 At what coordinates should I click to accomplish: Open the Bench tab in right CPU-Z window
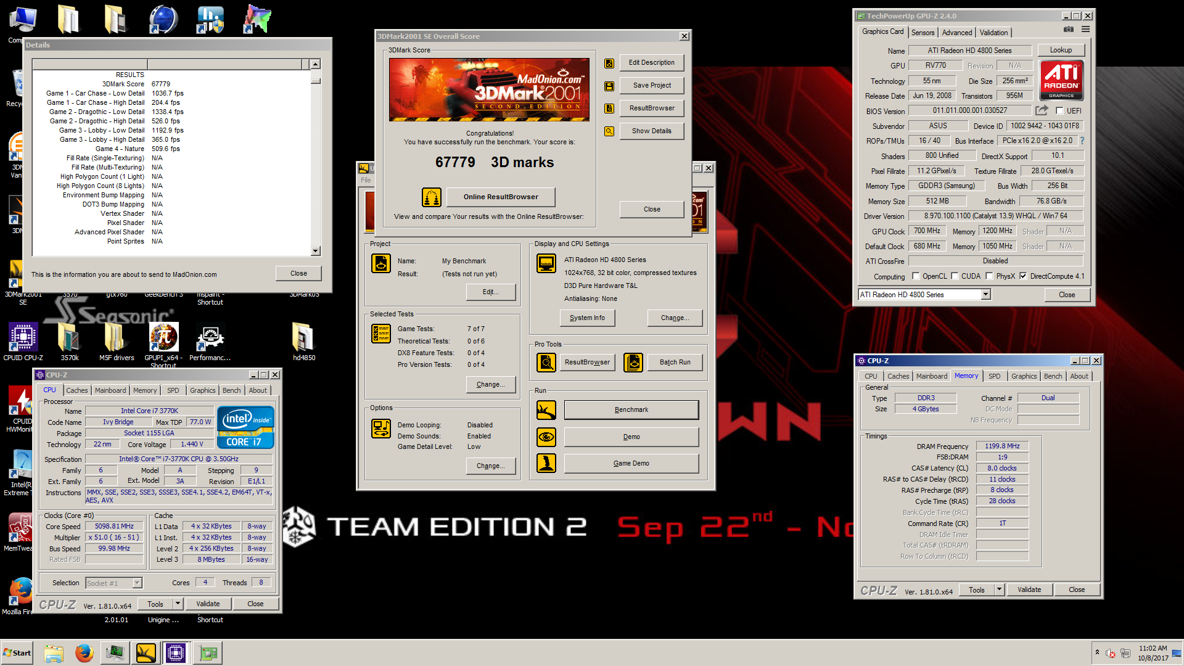[1053, 376]
